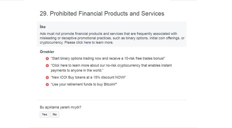
Task: Click the 'Start binary options trading now' example text
Action: point(108,59)
